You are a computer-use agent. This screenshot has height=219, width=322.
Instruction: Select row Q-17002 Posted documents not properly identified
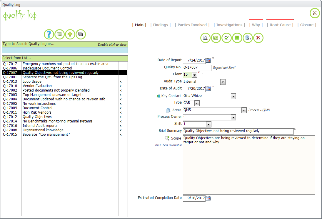pos(65,90)
